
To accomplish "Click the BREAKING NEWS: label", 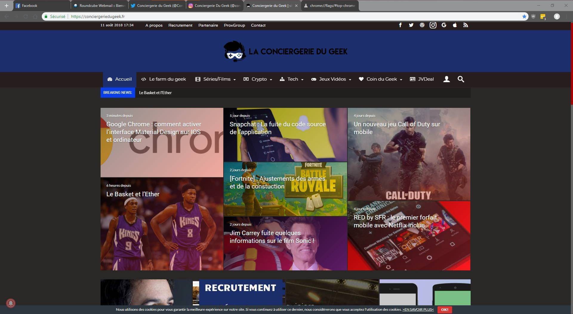I will tap(118, 93).
